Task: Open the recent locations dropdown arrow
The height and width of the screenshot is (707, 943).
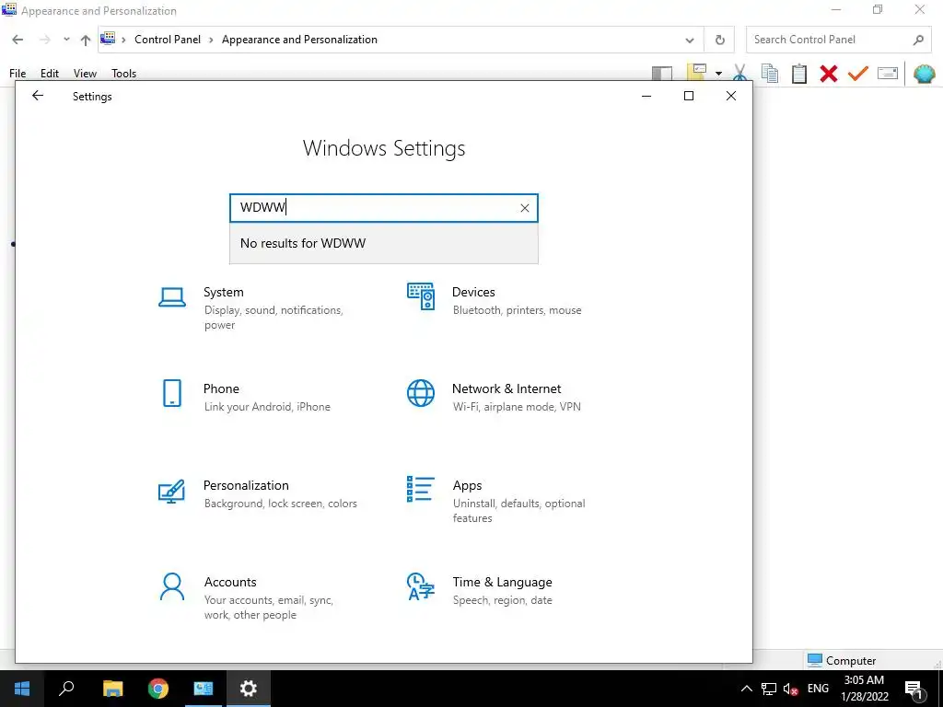Action: coord(66,40)
